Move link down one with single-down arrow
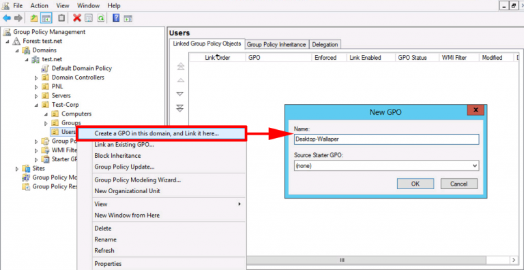 tap(180, 95)
